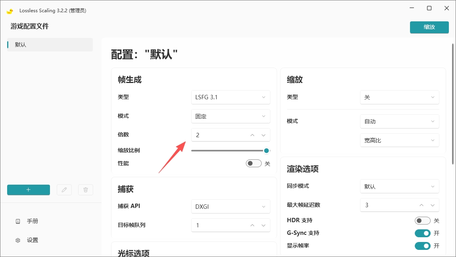The height and width of the screenshot is (257, 456).
Task: Decrease 倍数 value with down arrow
Action: (x=263, y=135)
